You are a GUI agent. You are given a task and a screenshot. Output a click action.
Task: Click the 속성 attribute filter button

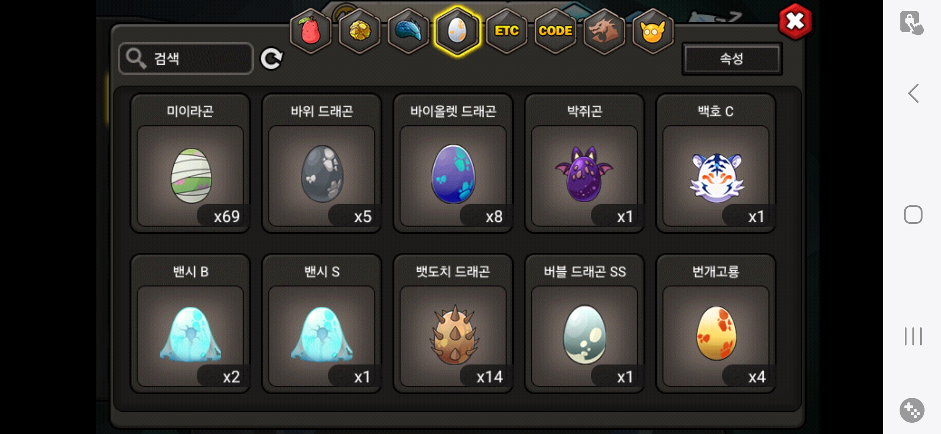732,59
